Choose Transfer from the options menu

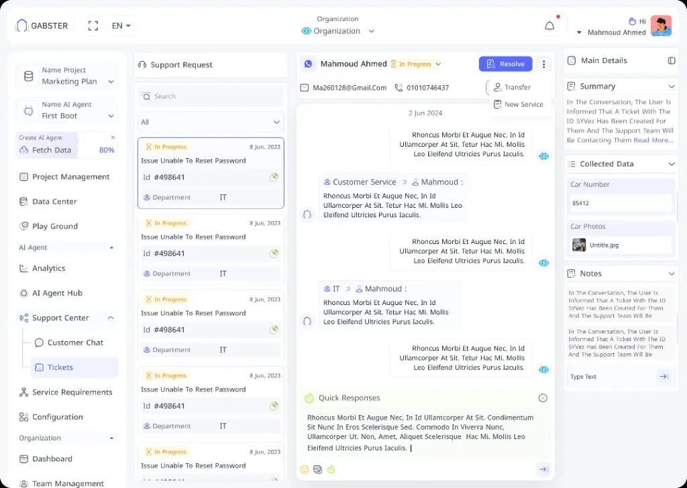point(512,87)
